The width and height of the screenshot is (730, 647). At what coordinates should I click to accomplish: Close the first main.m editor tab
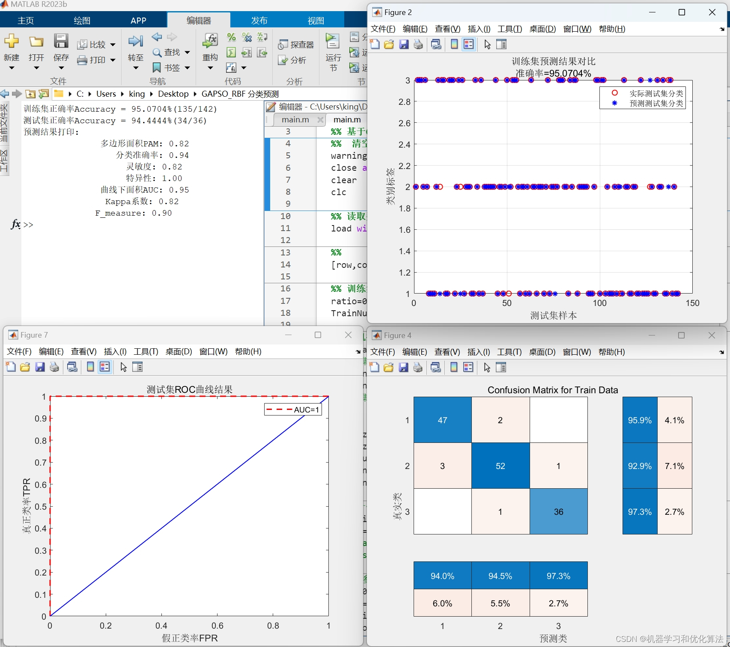pos(320,120)
